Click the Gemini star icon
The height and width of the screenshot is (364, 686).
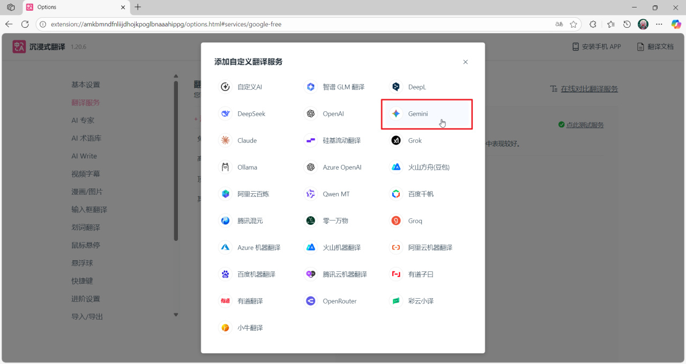(396, 113)
